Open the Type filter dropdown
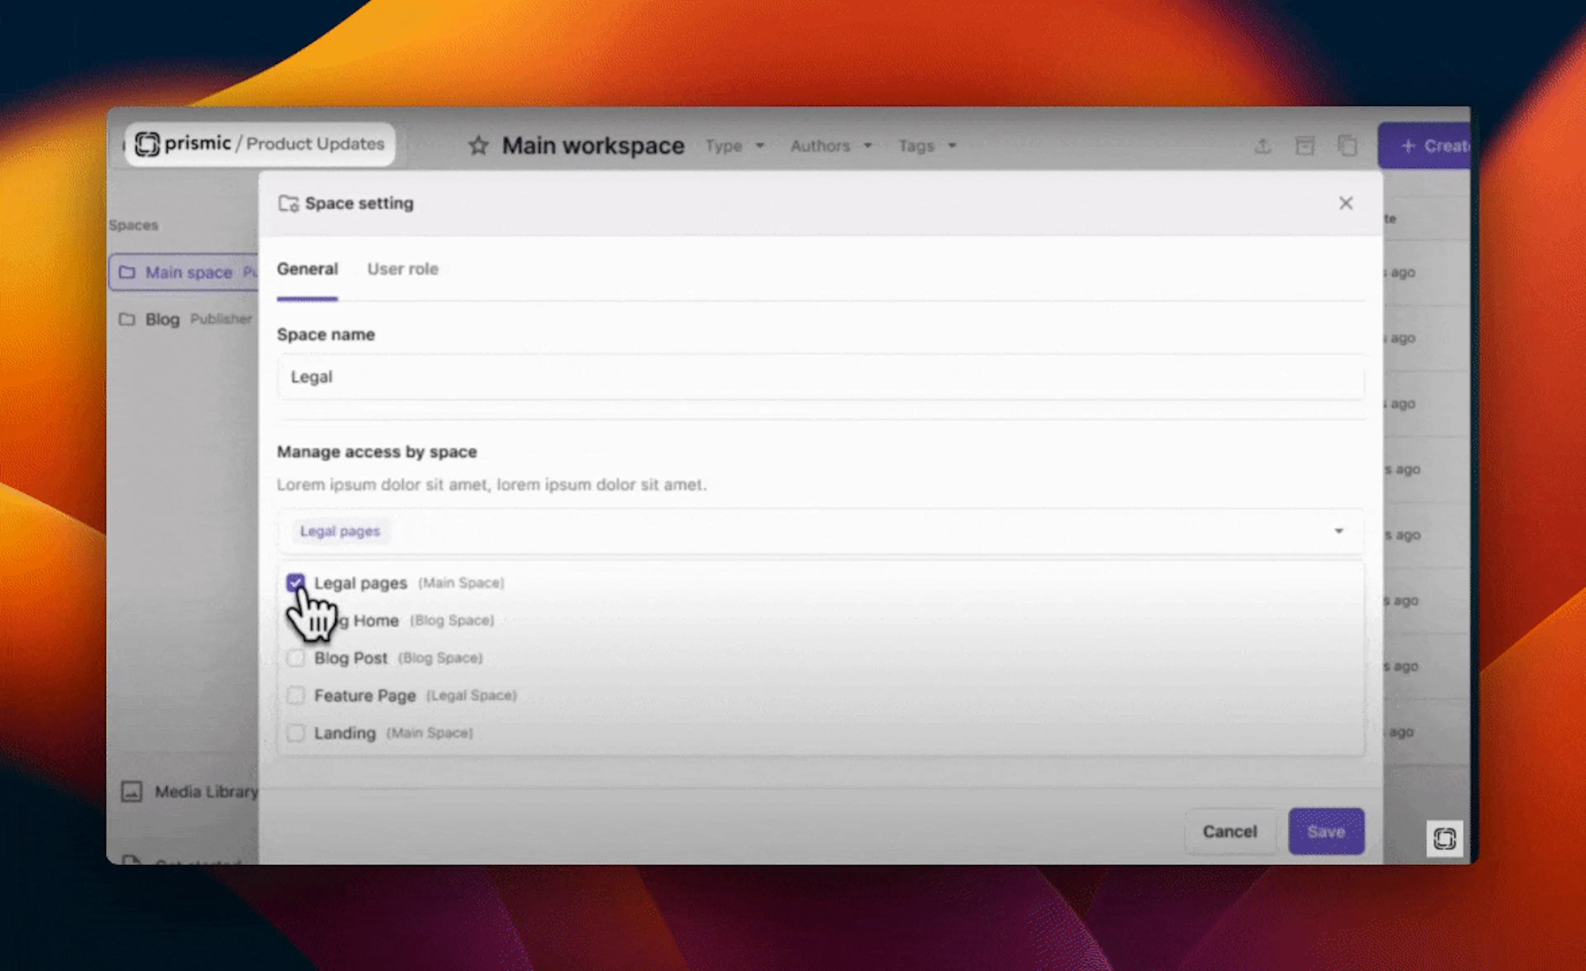 point(734,146)
